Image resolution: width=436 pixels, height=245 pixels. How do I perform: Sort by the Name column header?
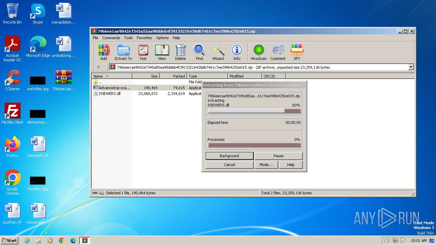(112, 76)
